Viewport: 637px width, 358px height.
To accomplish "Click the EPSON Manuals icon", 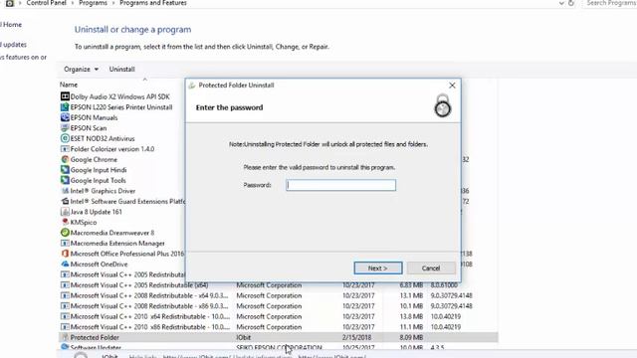I will [65, 117].
